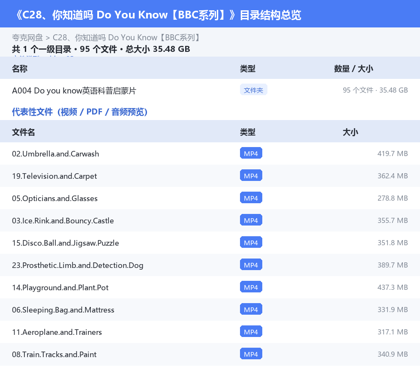Select file 19.Television.and.Carpet
Screen dimensions: 420x379
(x=54, y=176)
